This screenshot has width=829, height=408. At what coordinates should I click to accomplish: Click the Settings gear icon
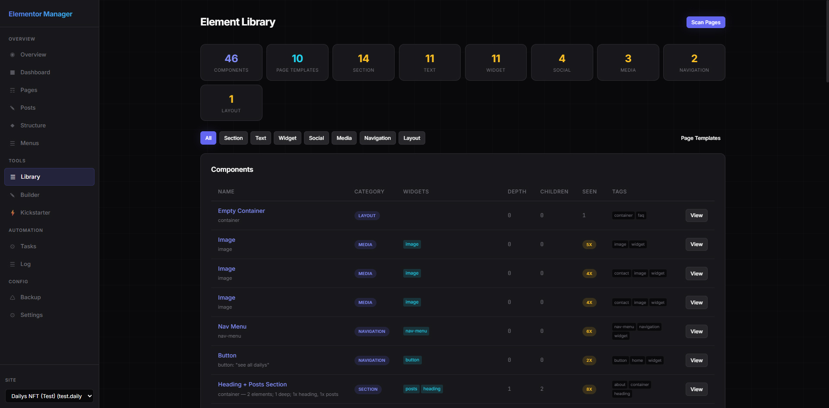point(13,315)
